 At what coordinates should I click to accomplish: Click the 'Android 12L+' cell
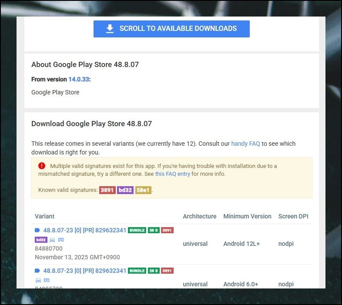[x=241, y=244]
